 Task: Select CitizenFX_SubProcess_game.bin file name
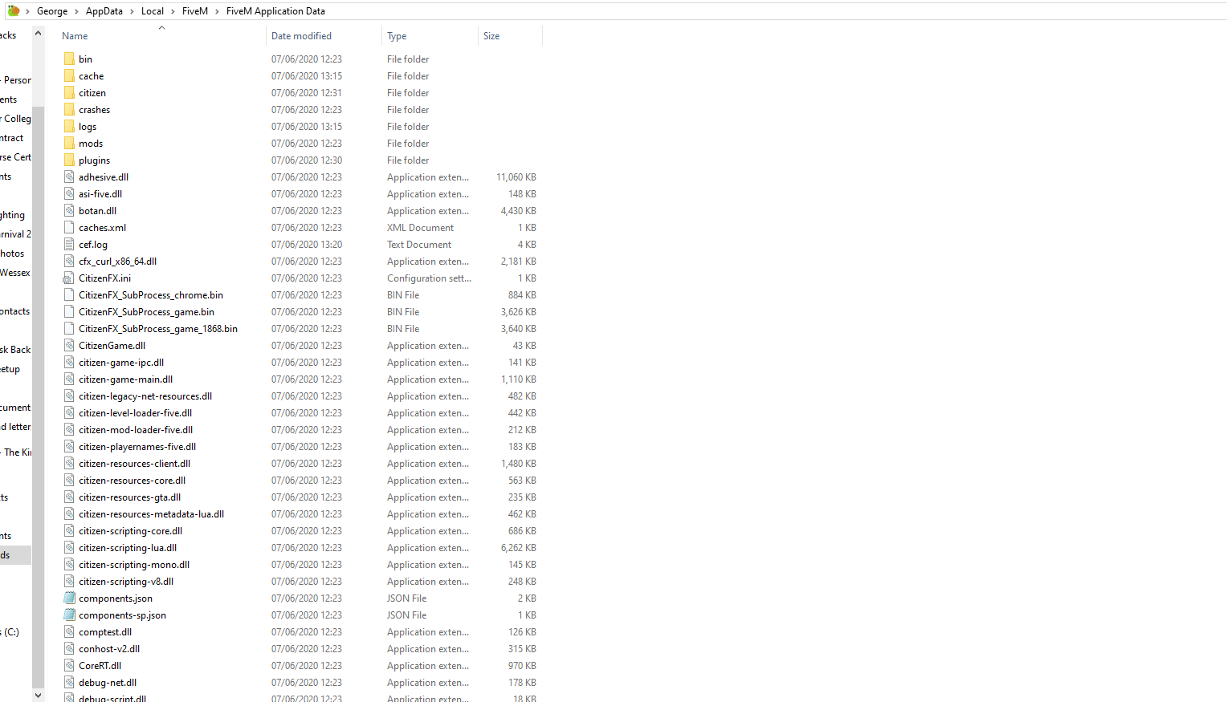[x=146, y=311]
